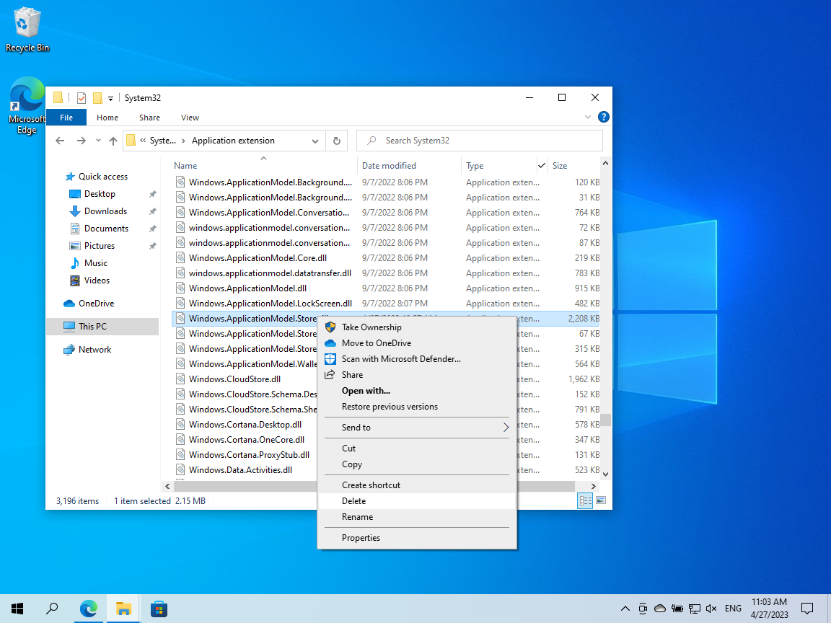
Task: Go up one folder level
Action: (113, 141)
